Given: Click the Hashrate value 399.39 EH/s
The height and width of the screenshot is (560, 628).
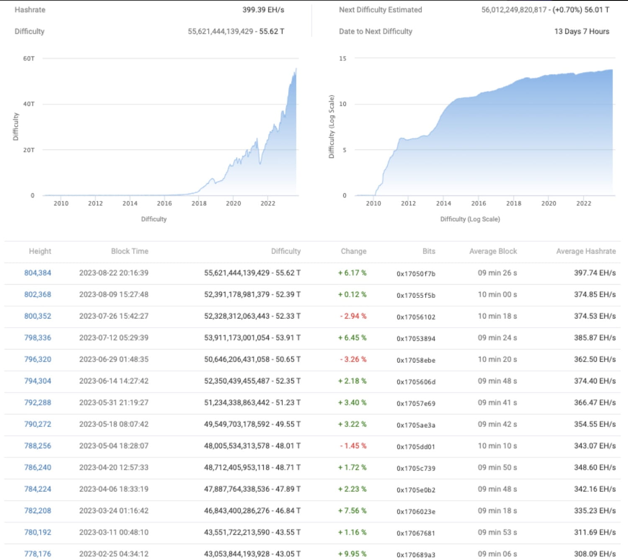Looking at the screenshot, I should tap(264, 10).
